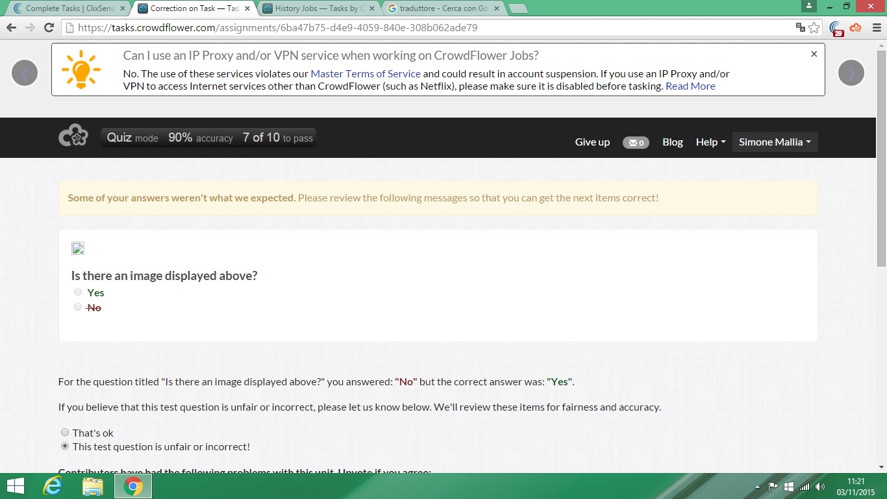Screen dimensions: 887x499
Task: Close the History Jobs tab
Action: pos(372,8)
